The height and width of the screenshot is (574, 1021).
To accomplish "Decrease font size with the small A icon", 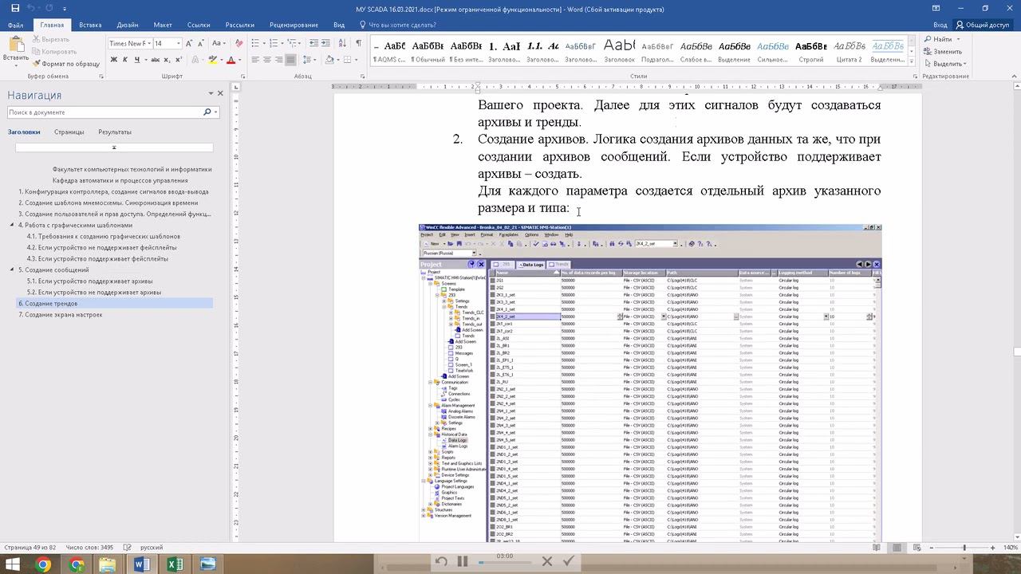I will (x=201, y=43).
